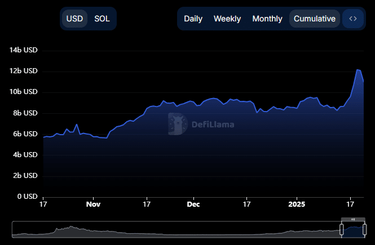The image size is (375, 245).
Task: Select the Daily interval tab
Action: click(193, 19)
